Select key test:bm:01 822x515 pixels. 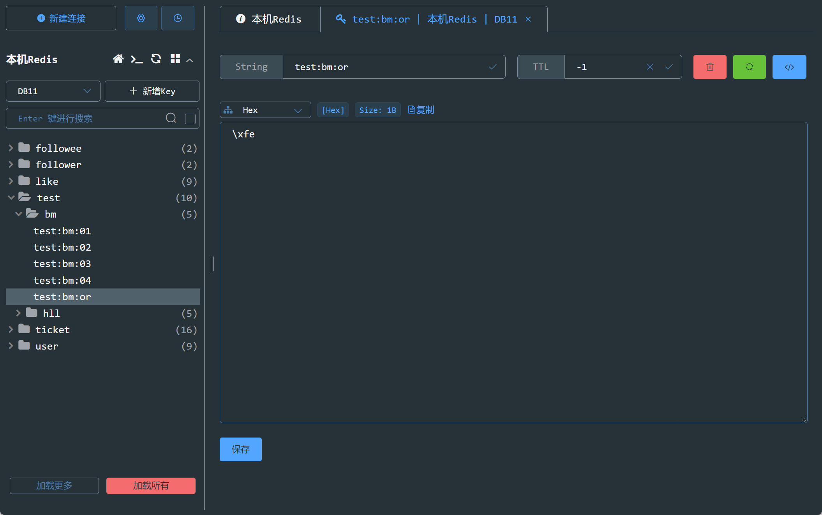tap(103, 231)
